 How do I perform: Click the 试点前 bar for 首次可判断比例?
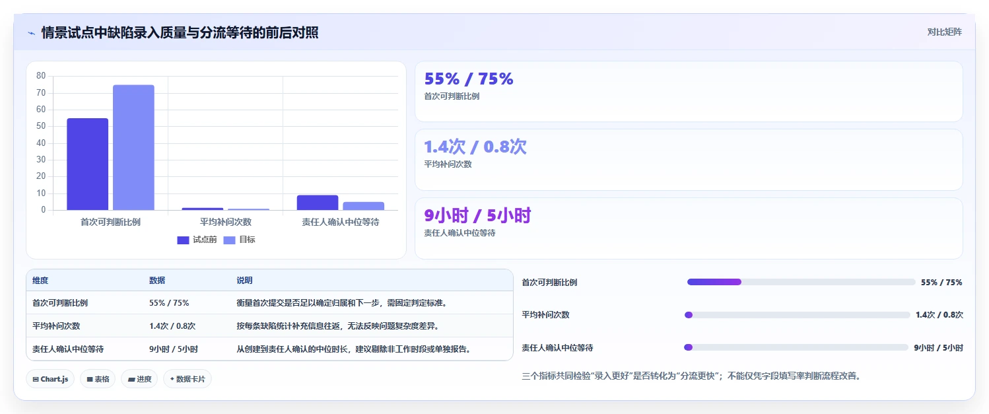click(x=88, y=164)
